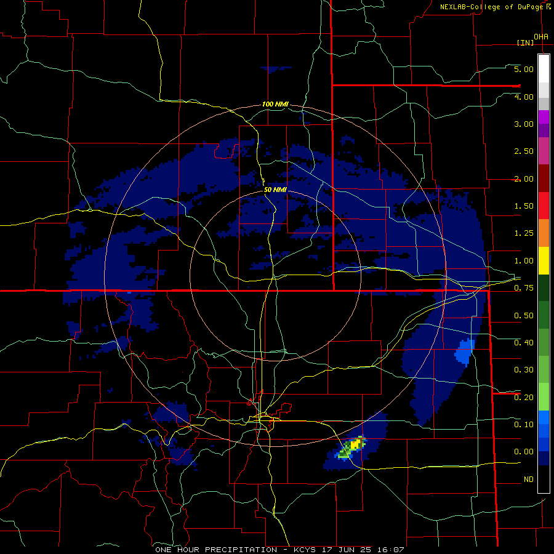The width and height of the screenshot is (554, 554).
Task: Click the "3.00" legend value
Action: coord(524,124)
